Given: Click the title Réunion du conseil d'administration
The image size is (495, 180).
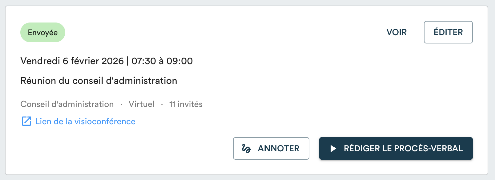Looking at the screenshot, I should (x=99, y=81).
